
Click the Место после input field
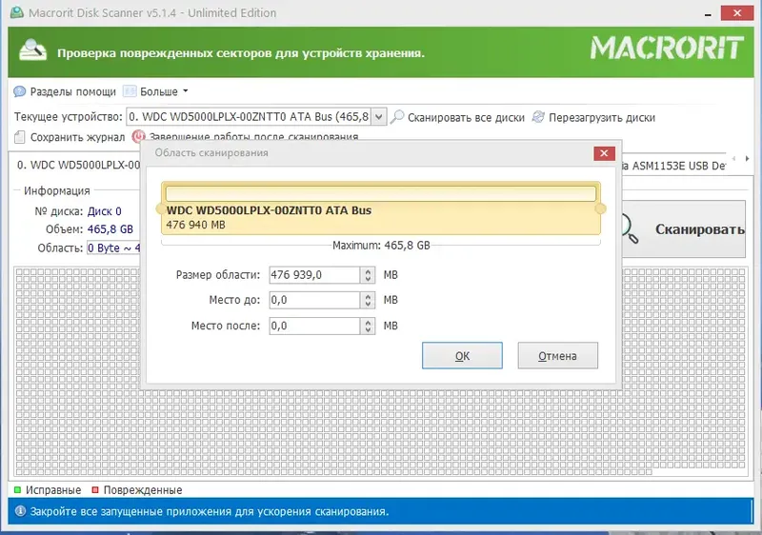pyautogui.click(x=314, y=327)
